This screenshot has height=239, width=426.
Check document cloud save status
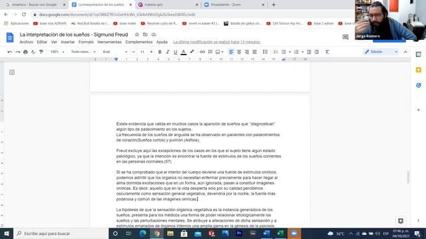click(154, 35)
